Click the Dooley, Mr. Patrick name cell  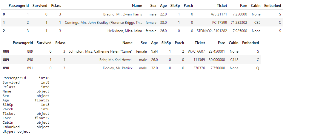(118, 68)
